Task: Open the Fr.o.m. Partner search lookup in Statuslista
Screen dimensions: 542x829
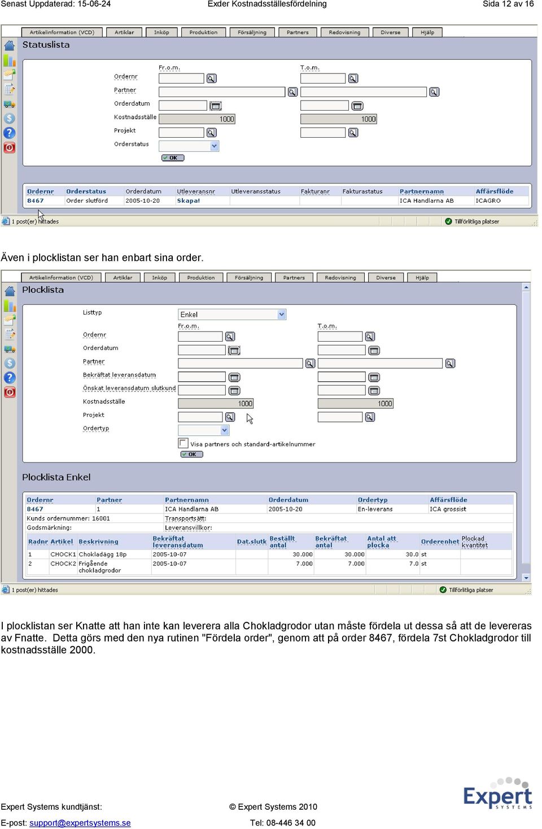Action: coord(292,92)
